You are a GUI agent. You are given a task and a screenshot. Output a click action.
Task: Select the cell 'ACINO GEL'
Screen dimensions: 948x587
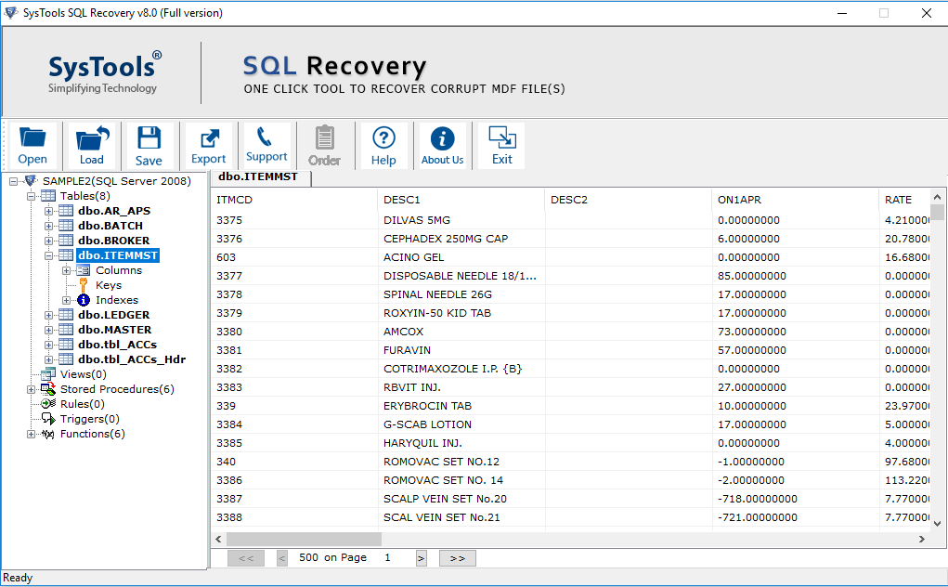point(461,257)
